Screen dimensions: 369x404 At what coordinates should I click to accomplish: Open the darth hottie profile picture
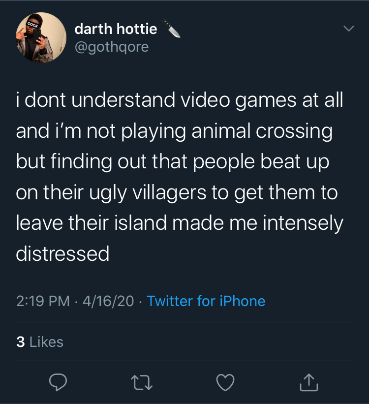41,38
